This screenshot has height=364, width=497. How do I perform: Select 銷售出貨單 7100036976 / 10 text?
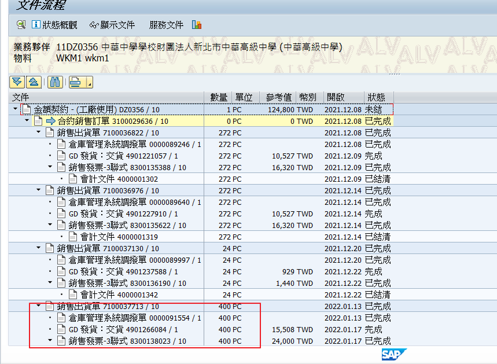[108, 191]
